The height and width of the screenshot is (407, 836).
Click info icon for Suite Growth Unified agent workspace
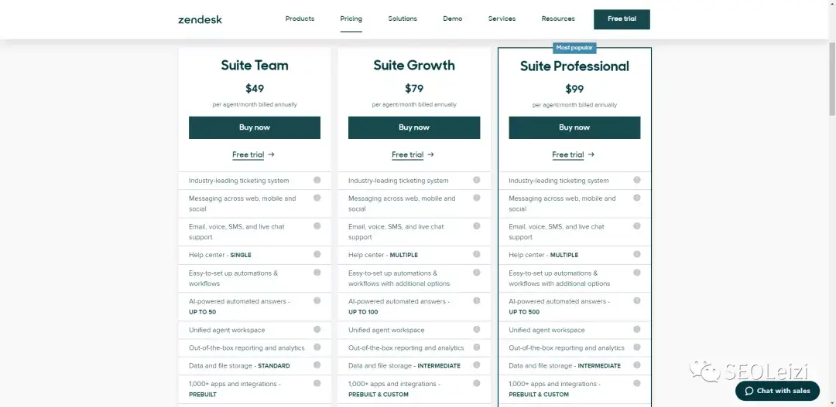[x=477, y=329]
